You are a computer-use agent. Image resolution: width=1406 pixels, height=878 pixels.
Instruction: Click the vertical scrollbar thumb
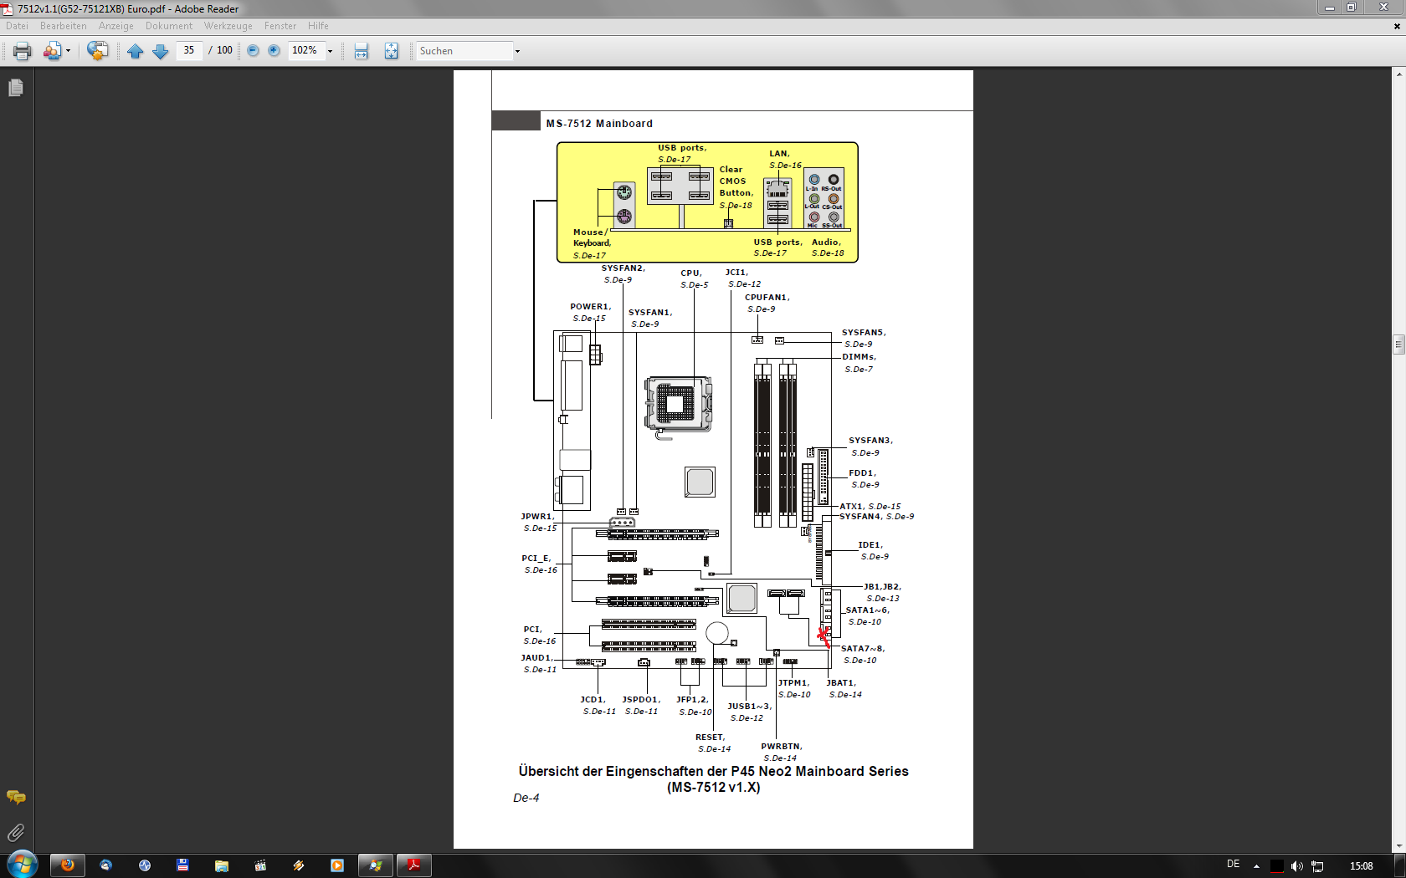1398,344
